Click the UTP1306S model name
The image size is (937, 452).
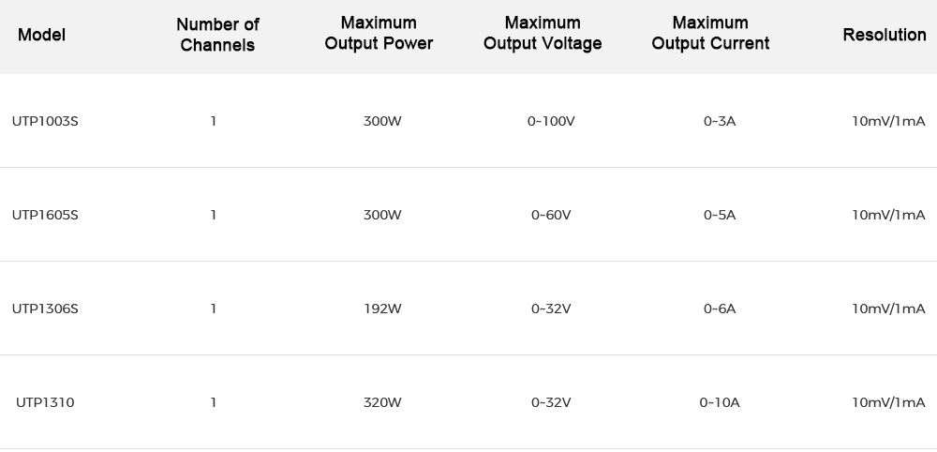[45, 309]
